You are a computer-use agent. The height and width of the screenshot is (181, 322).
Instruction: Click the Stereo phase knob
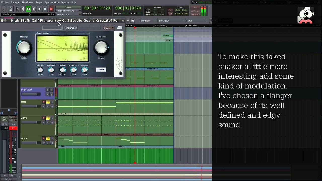[101, 48]
